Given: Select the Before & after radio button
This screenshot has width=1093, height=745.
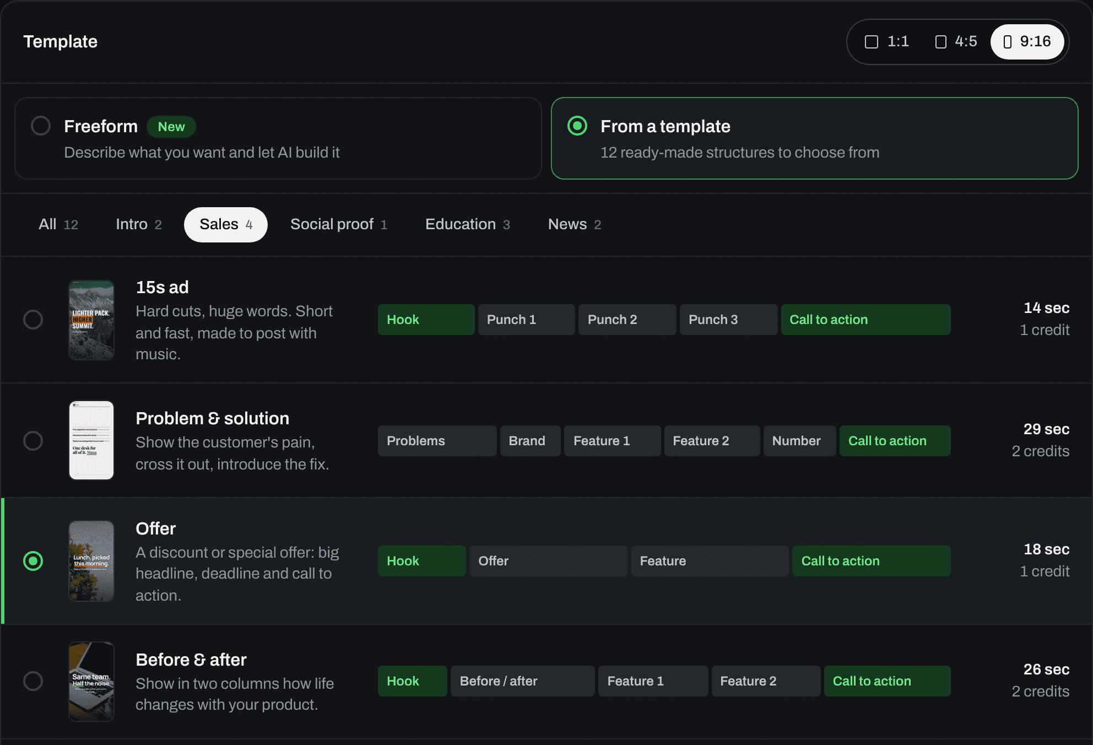Looking at the screenshot, I should 33,681.
